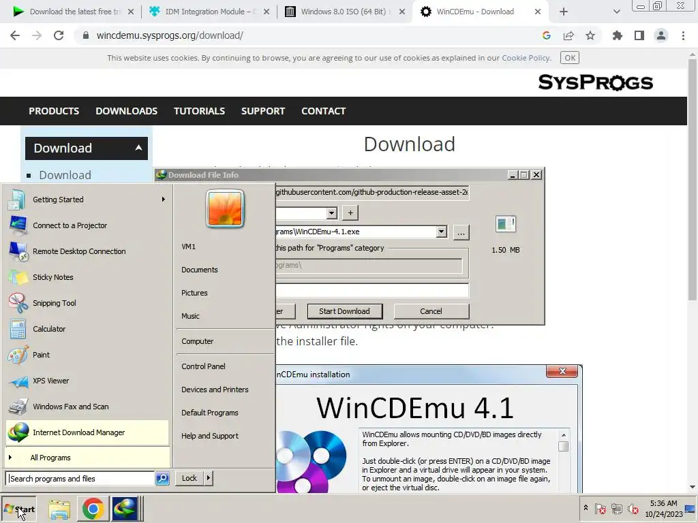This screenshot has width=698, height=523.
Task: Click the file type icon in download dialog
Action: 506,224
